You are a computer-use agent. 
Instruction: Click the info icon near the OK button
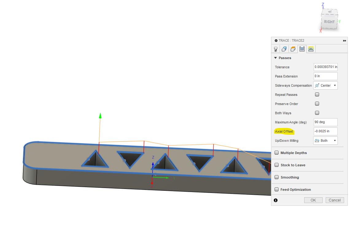tap(276, 200)
